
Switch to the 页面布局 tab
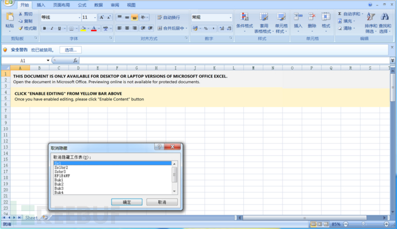(61, 5)
